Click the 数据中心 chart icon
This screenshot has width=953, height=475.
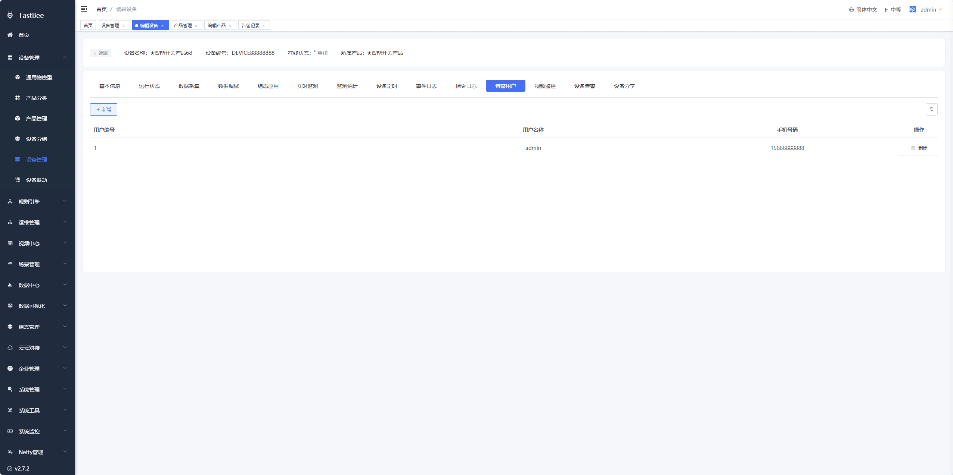point(10,285)
